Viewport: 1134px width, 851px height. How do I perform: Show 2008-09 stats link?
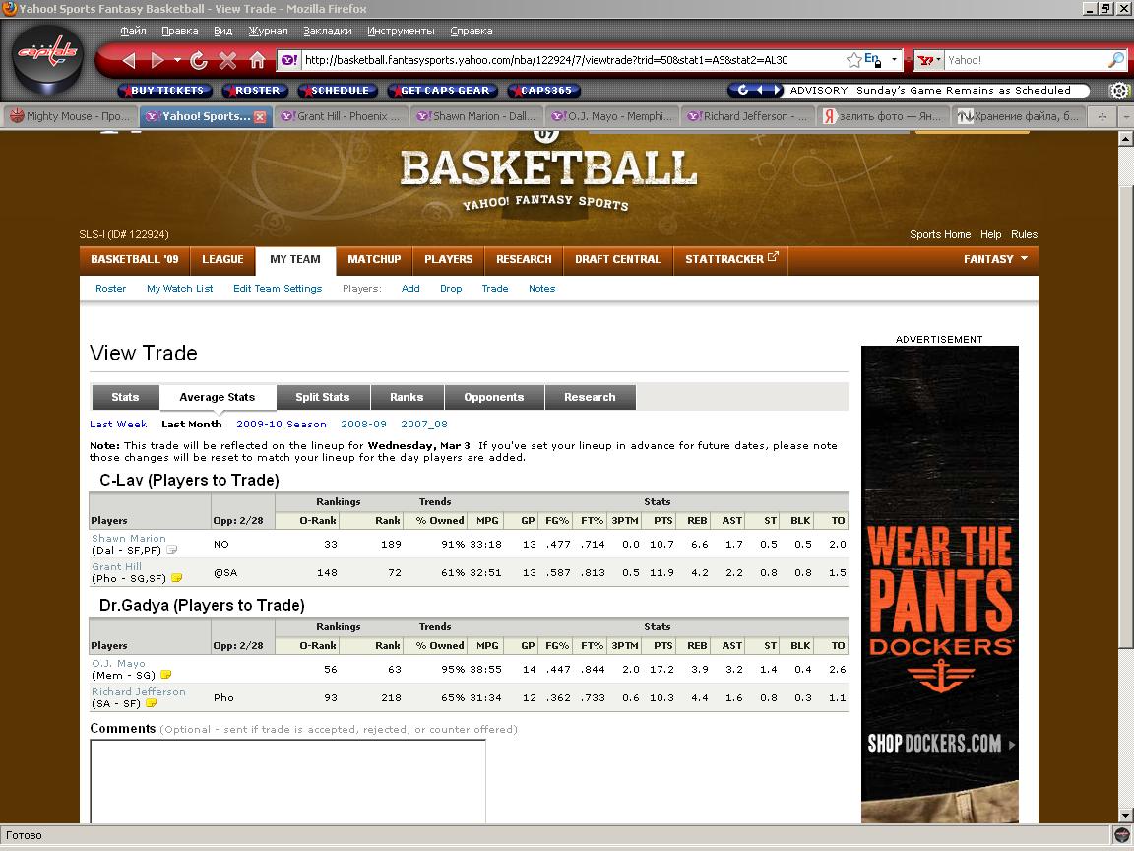(364, 425)
